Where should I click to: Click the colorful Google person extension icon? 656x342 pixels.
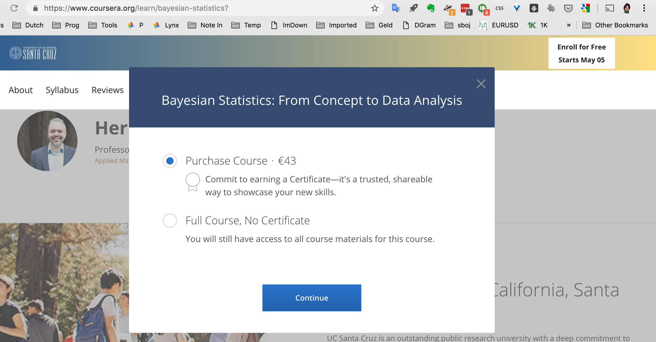click(x=585, y=8)
